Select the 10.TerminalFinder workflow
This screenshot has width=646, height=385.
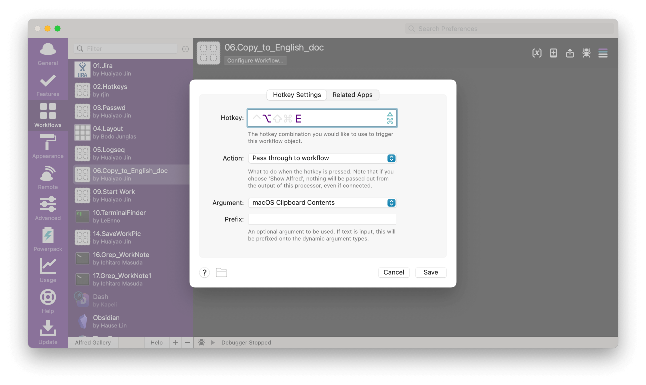click(131, 217)
